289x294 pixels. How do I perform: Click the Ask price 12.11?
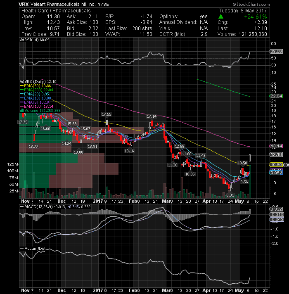tap(92, 17)
